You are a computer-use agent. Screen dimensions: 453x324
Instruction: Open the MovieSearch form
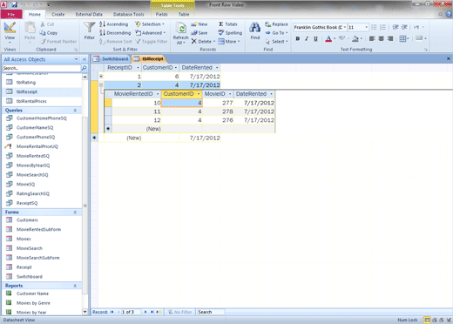[30, 248]
